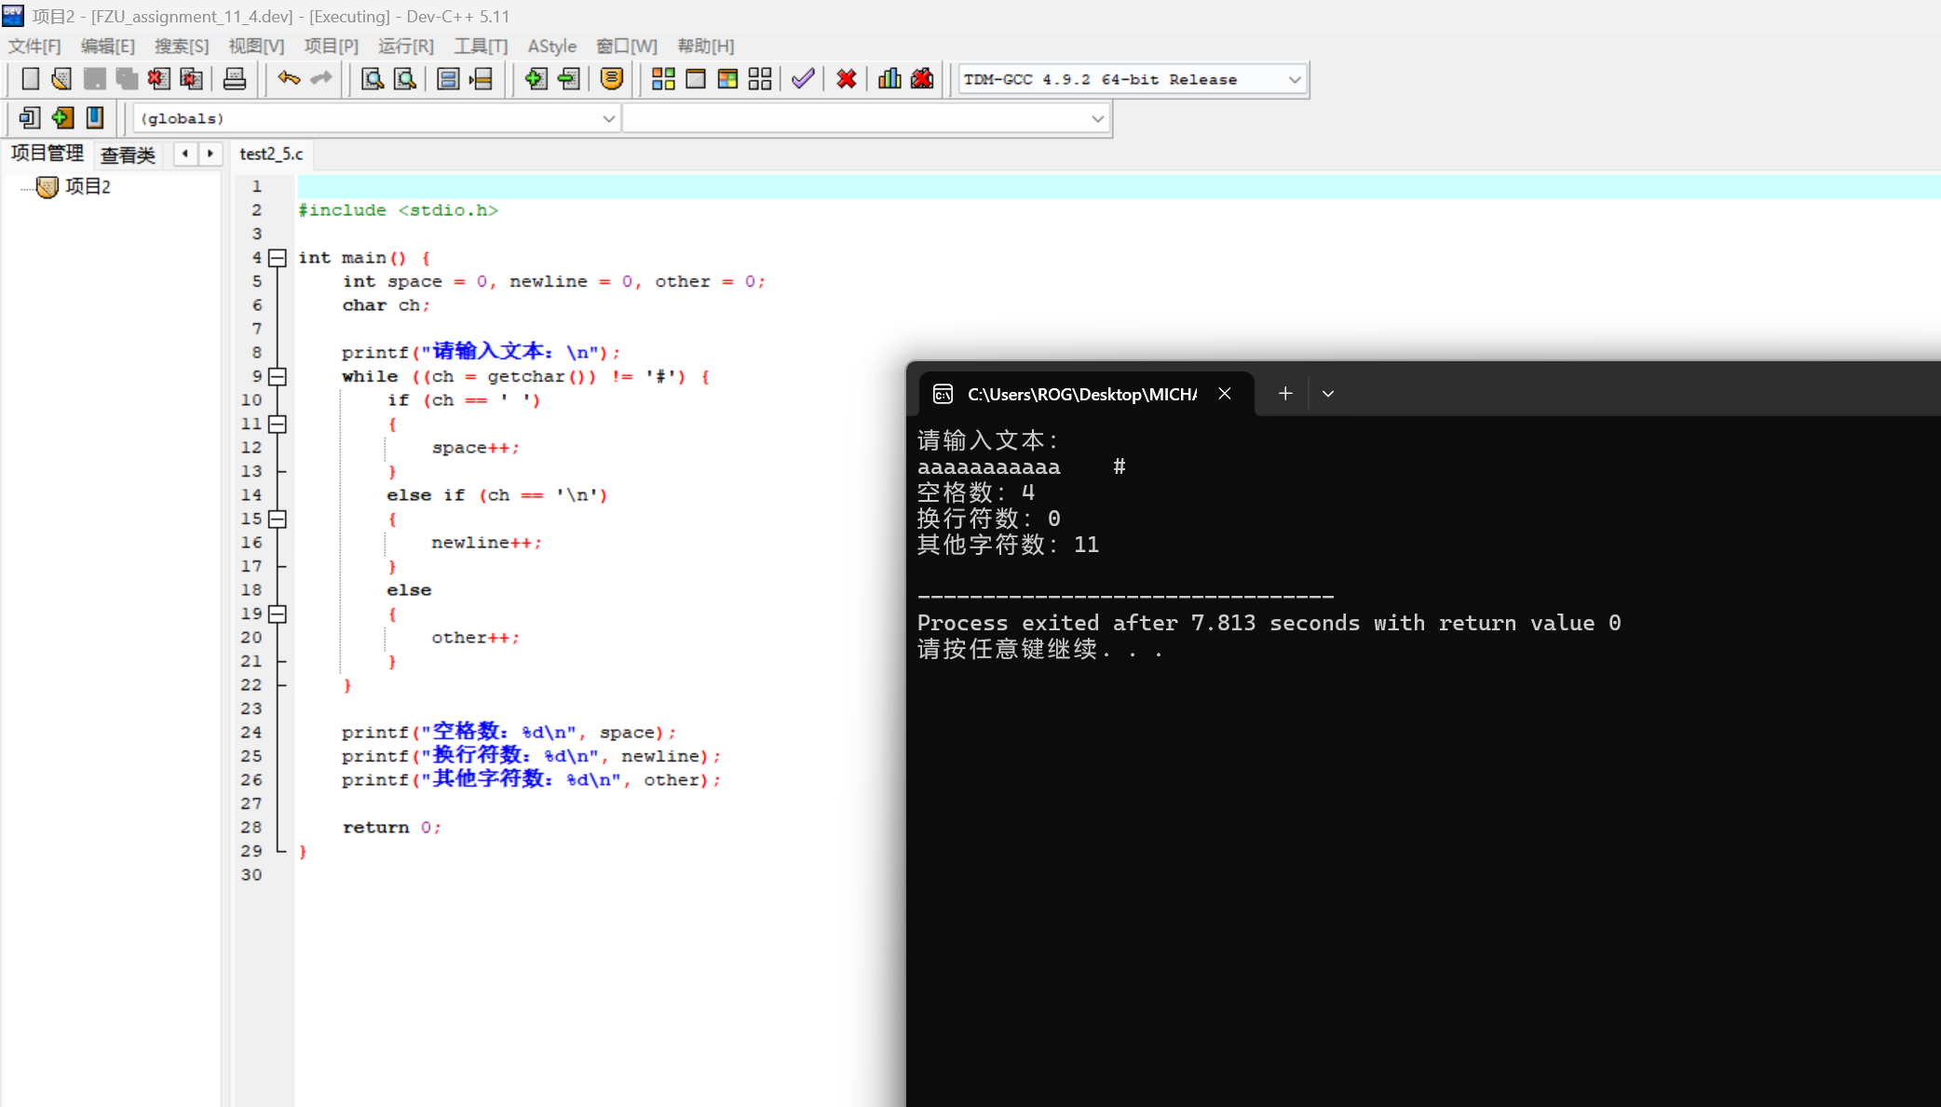Collapse the main function fold at line 4
This screenshot has width=1941, height=1107.
[x=278, y=258]
